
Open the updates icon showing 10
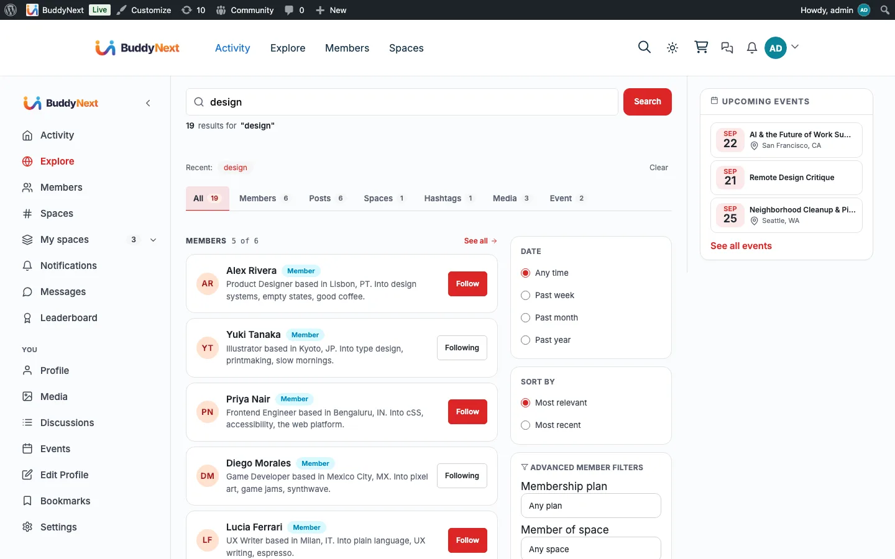(193, 10)
